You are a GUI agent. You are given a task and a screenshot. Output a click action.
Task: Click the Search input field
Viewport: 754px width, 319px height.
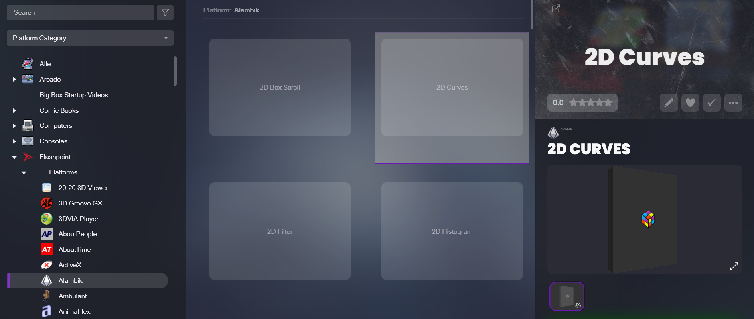80,13
